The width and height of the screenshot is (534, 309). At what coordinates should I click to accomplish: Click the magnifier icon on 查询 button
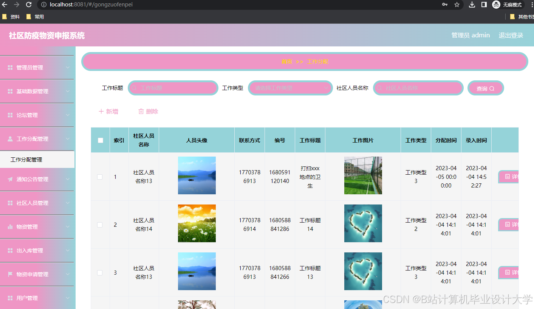[x=492, y=89]
